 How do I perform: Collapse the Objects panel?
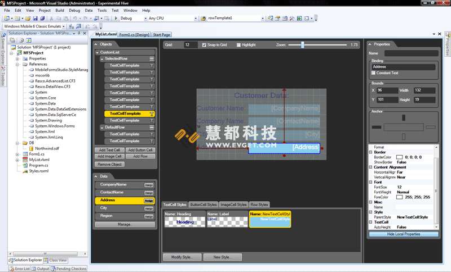(x=96, y=44)
